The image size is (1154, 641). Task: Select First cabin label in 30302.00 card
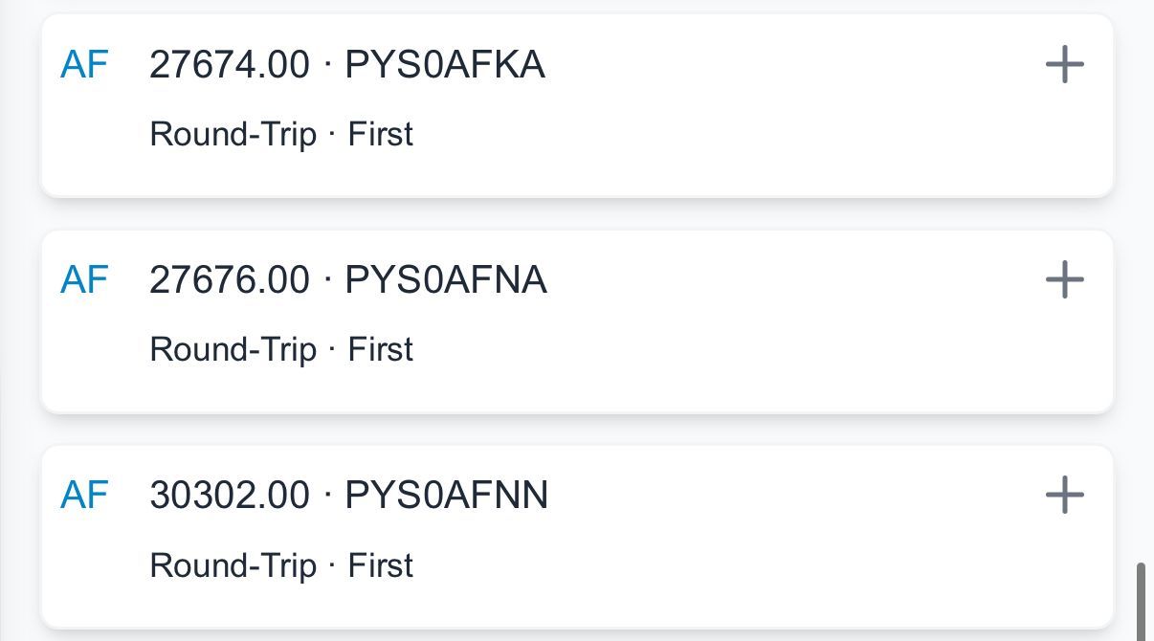(x=381, y=565)
